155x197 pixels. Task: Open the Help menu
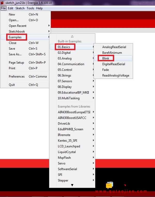tap(39, 8)
